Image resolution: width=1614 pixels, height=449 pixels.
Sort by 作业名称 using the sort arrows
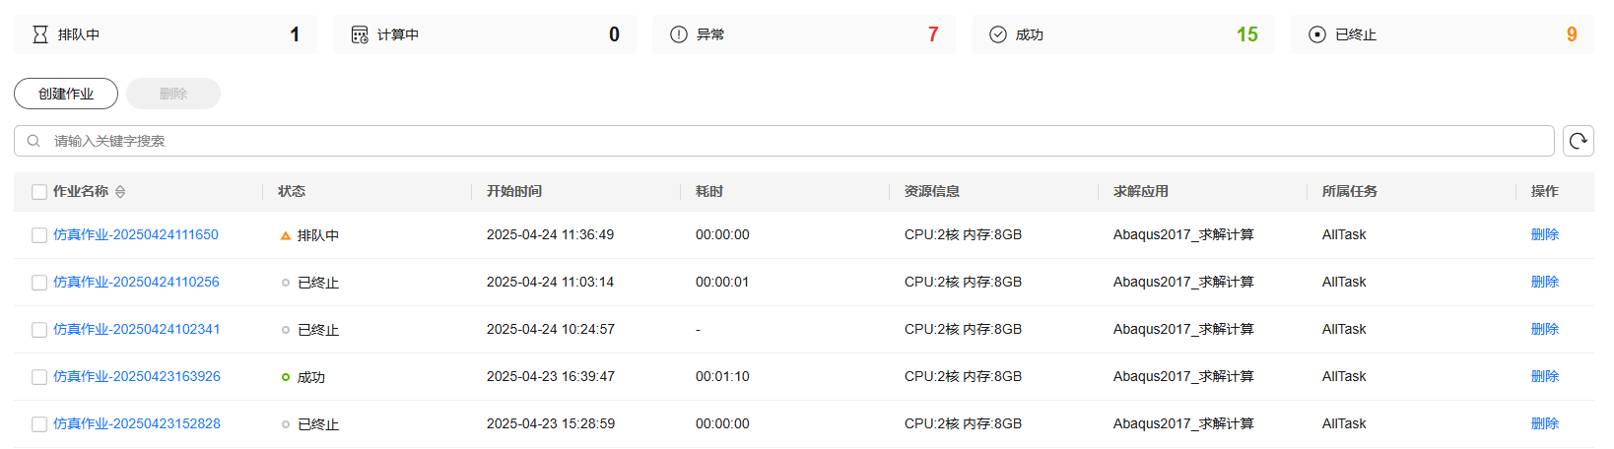(x=120, y=192)
